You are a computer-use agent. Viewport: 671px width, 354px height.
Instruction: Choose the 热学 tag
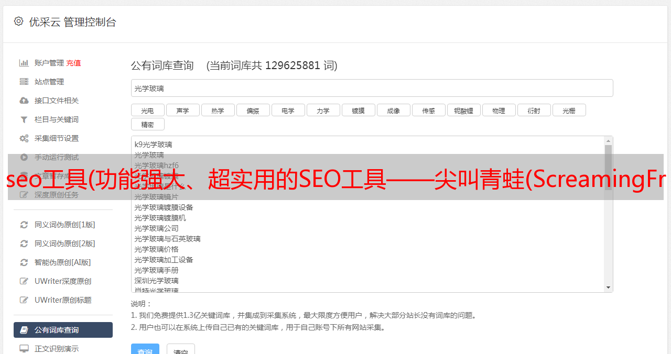[x=218, y=110]
